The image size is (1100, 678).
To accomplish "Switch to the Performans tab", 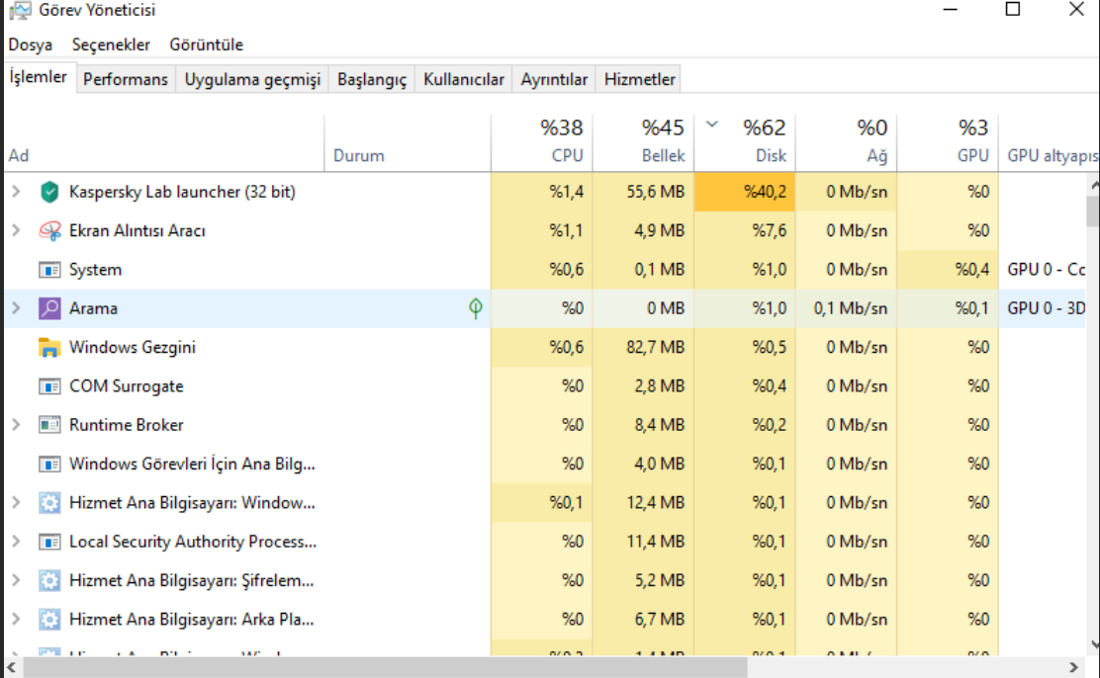I will (126, 80).
